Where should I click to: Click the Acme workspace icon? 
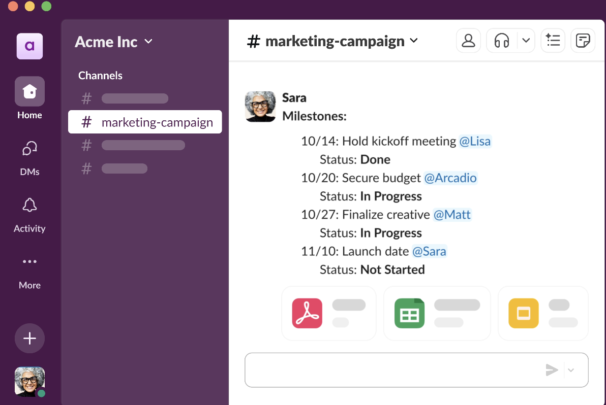coord(29,46)
